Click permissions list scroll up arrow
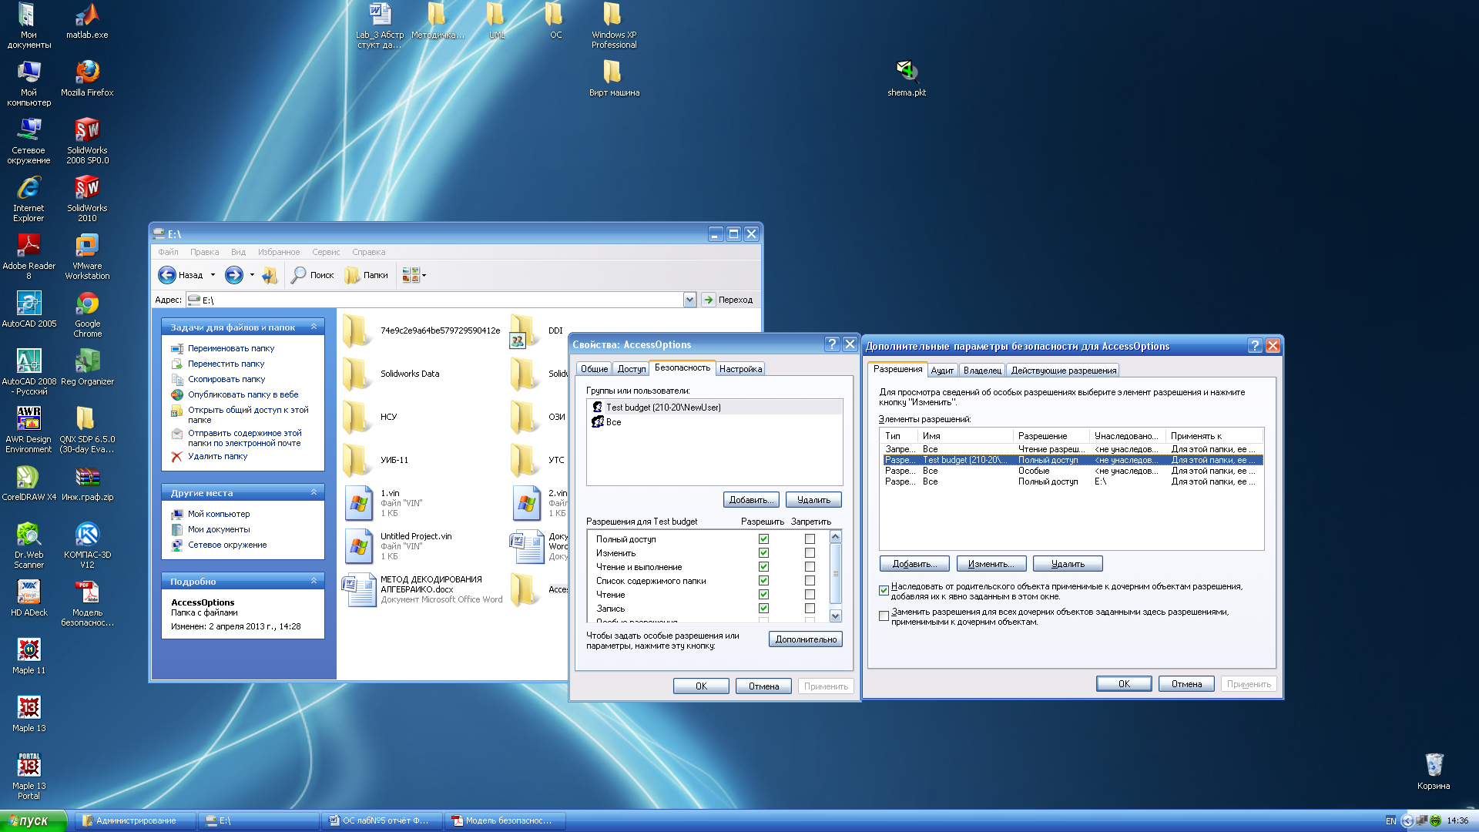Image resolution: width=1479 pixels, height=832 pixels. click(x=836, y=536)
